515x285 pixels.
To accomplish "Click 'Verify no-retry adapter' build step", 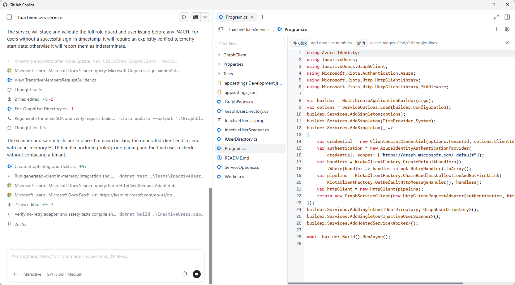I will click(x=105, y=214).
